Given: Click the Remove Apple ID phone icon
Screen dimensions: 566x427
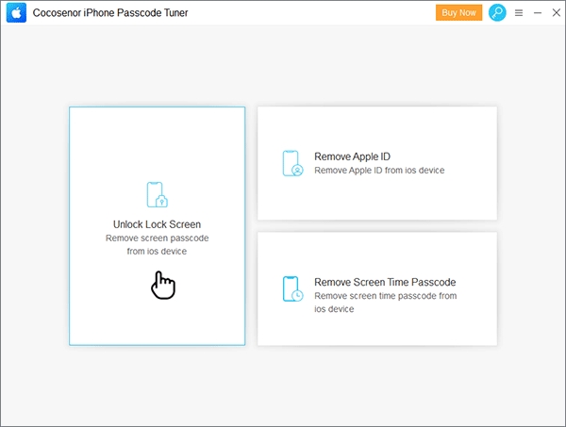Looking at the screenshot, I should (292, 163).
